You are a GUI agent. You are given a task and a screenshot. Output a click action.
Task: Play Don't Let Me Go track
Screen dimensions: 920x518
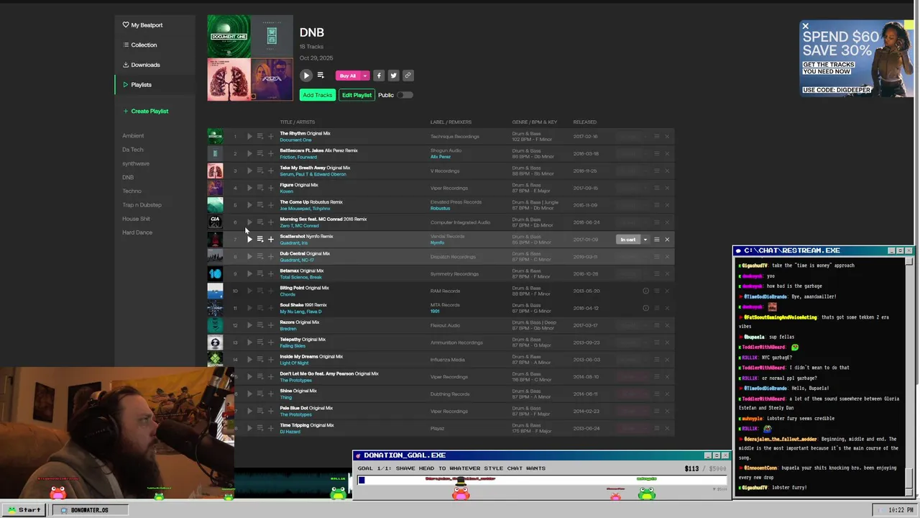click(x=249, y=377)
